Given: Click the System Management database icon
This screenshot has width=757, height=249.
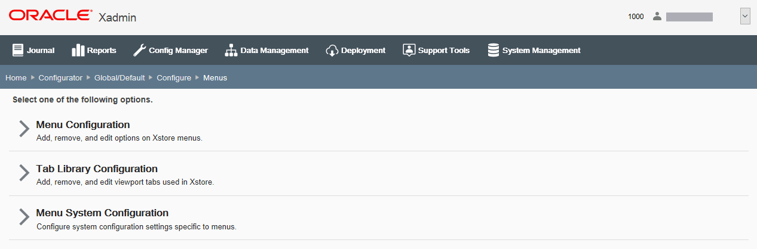Looking at the screenshot, I should [x=494, y=51].
